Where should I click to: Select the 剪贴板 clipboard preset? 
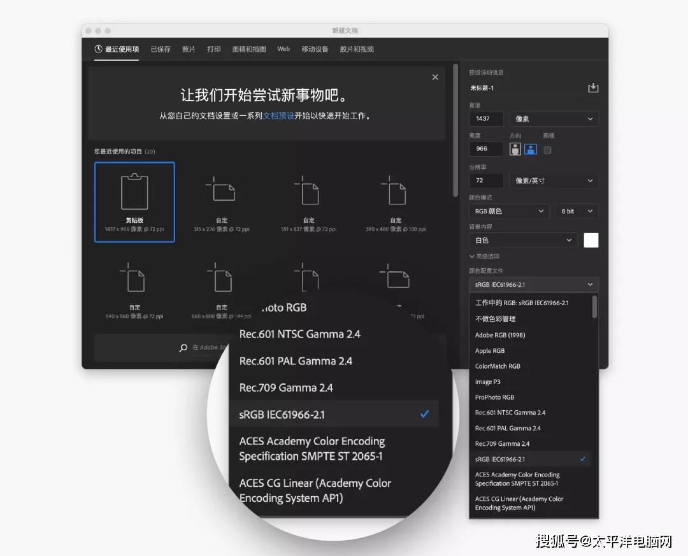pos(134,201)
